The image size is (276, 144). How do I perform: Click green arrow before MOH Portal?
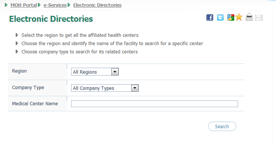click(6, 5)
